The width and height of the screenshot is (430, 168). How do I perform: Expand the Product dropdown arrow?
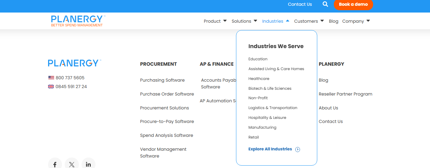coord(225,21)
